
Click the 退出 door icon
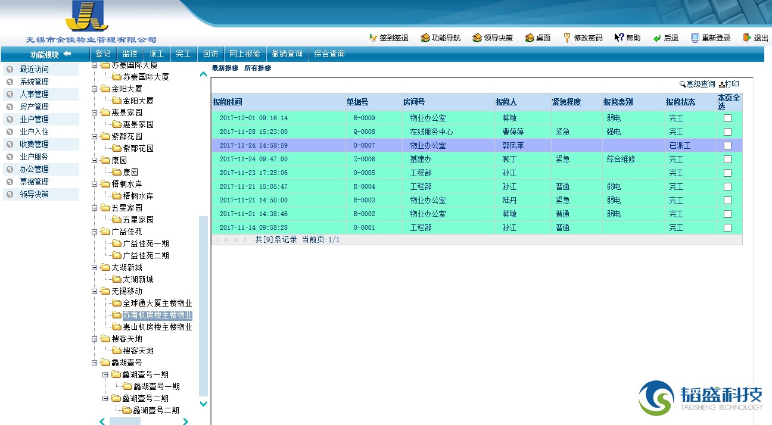tap(747, 37)
